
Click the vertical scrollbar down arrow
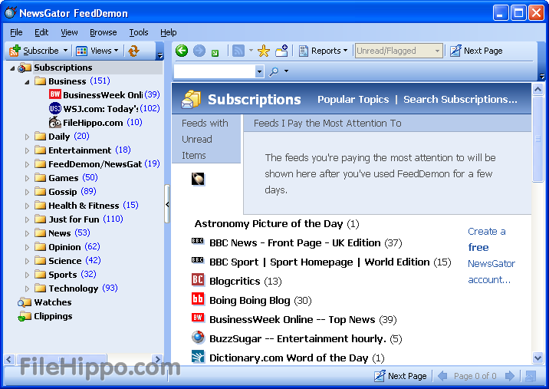538,358
